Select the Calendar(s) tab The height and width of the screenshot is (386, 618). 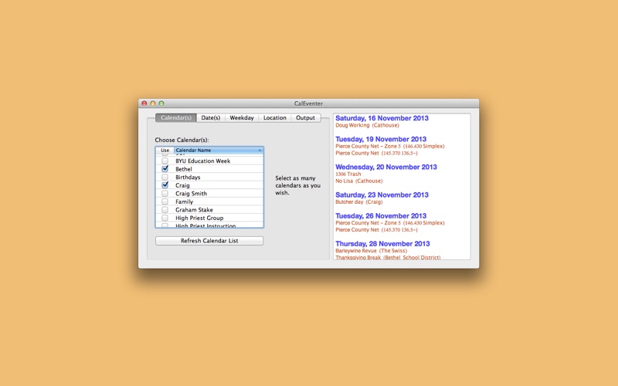(x=176, y=118)
